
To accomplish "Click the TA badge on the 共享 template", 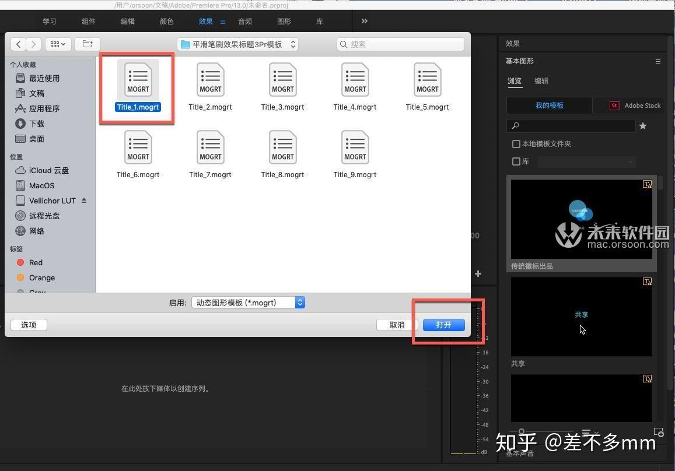I will (x=648, y=282).
